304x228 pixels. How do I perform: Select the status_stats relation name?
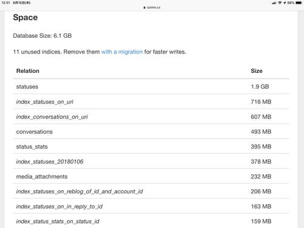click(32, 147)
